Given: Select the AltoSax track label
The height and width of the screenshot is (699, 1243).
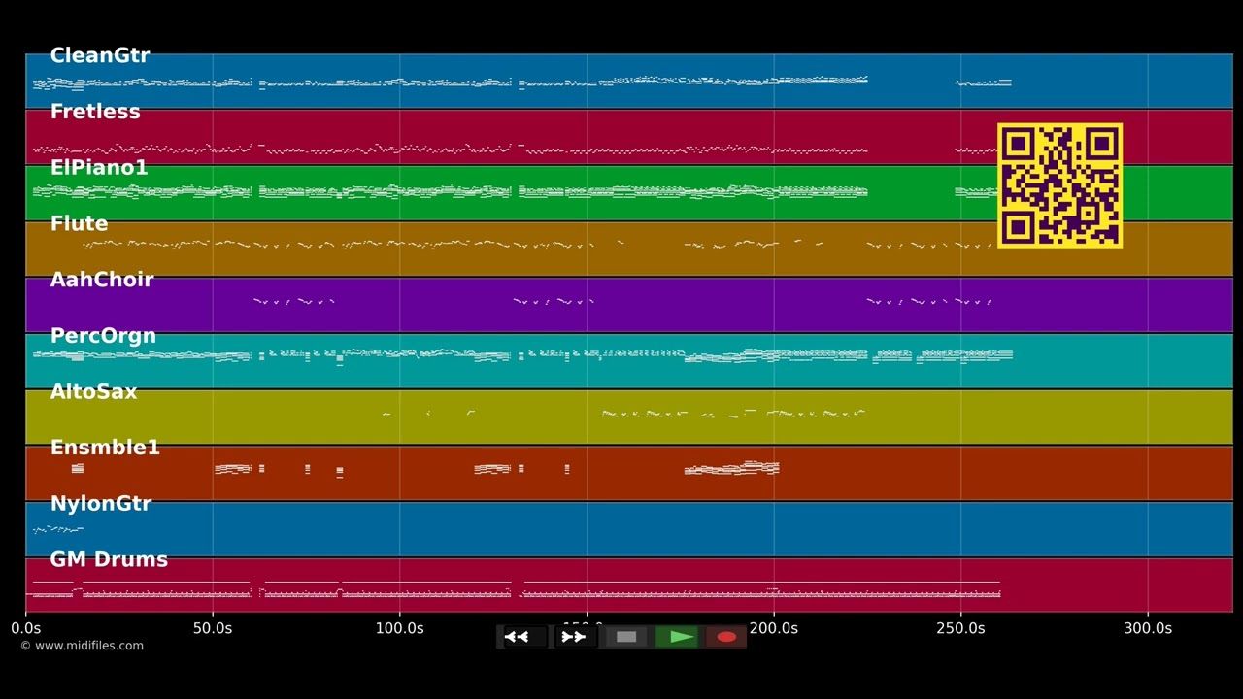Looking at the screenshot, I should (93, 392).
